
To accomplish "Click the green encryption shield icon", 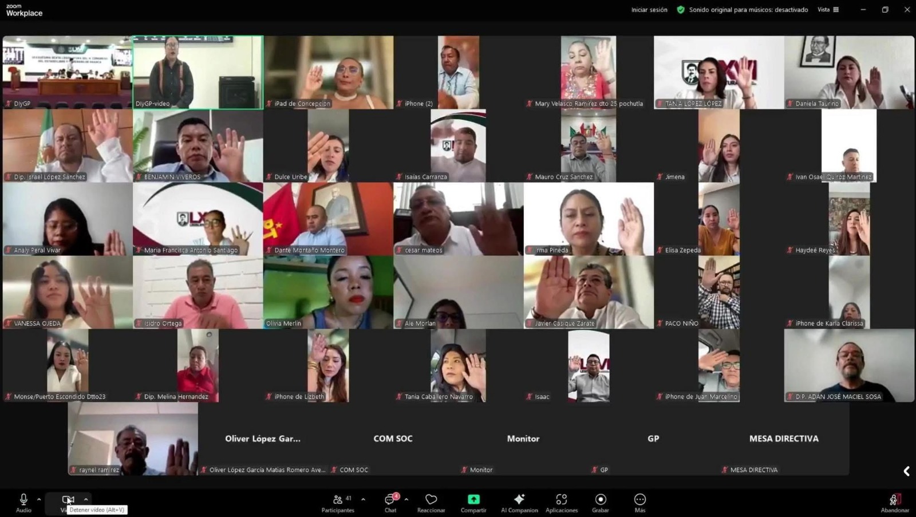I will point(681,10).
